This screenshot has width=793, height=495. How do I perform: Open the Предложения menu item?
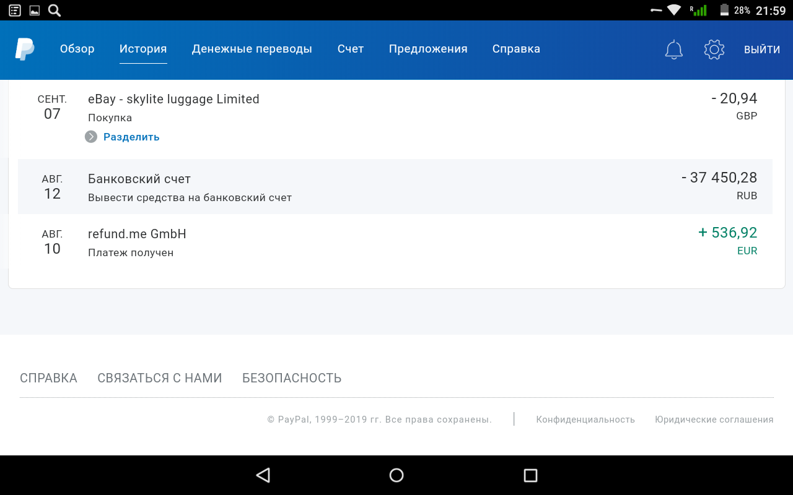[428, 49]
